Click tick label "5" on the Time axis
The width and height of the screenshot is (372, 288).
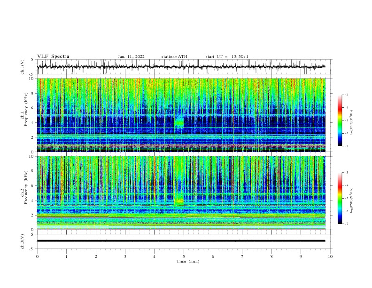(x=184, y=256)
